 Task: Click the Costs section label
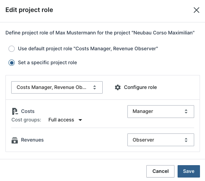point(28,111)
